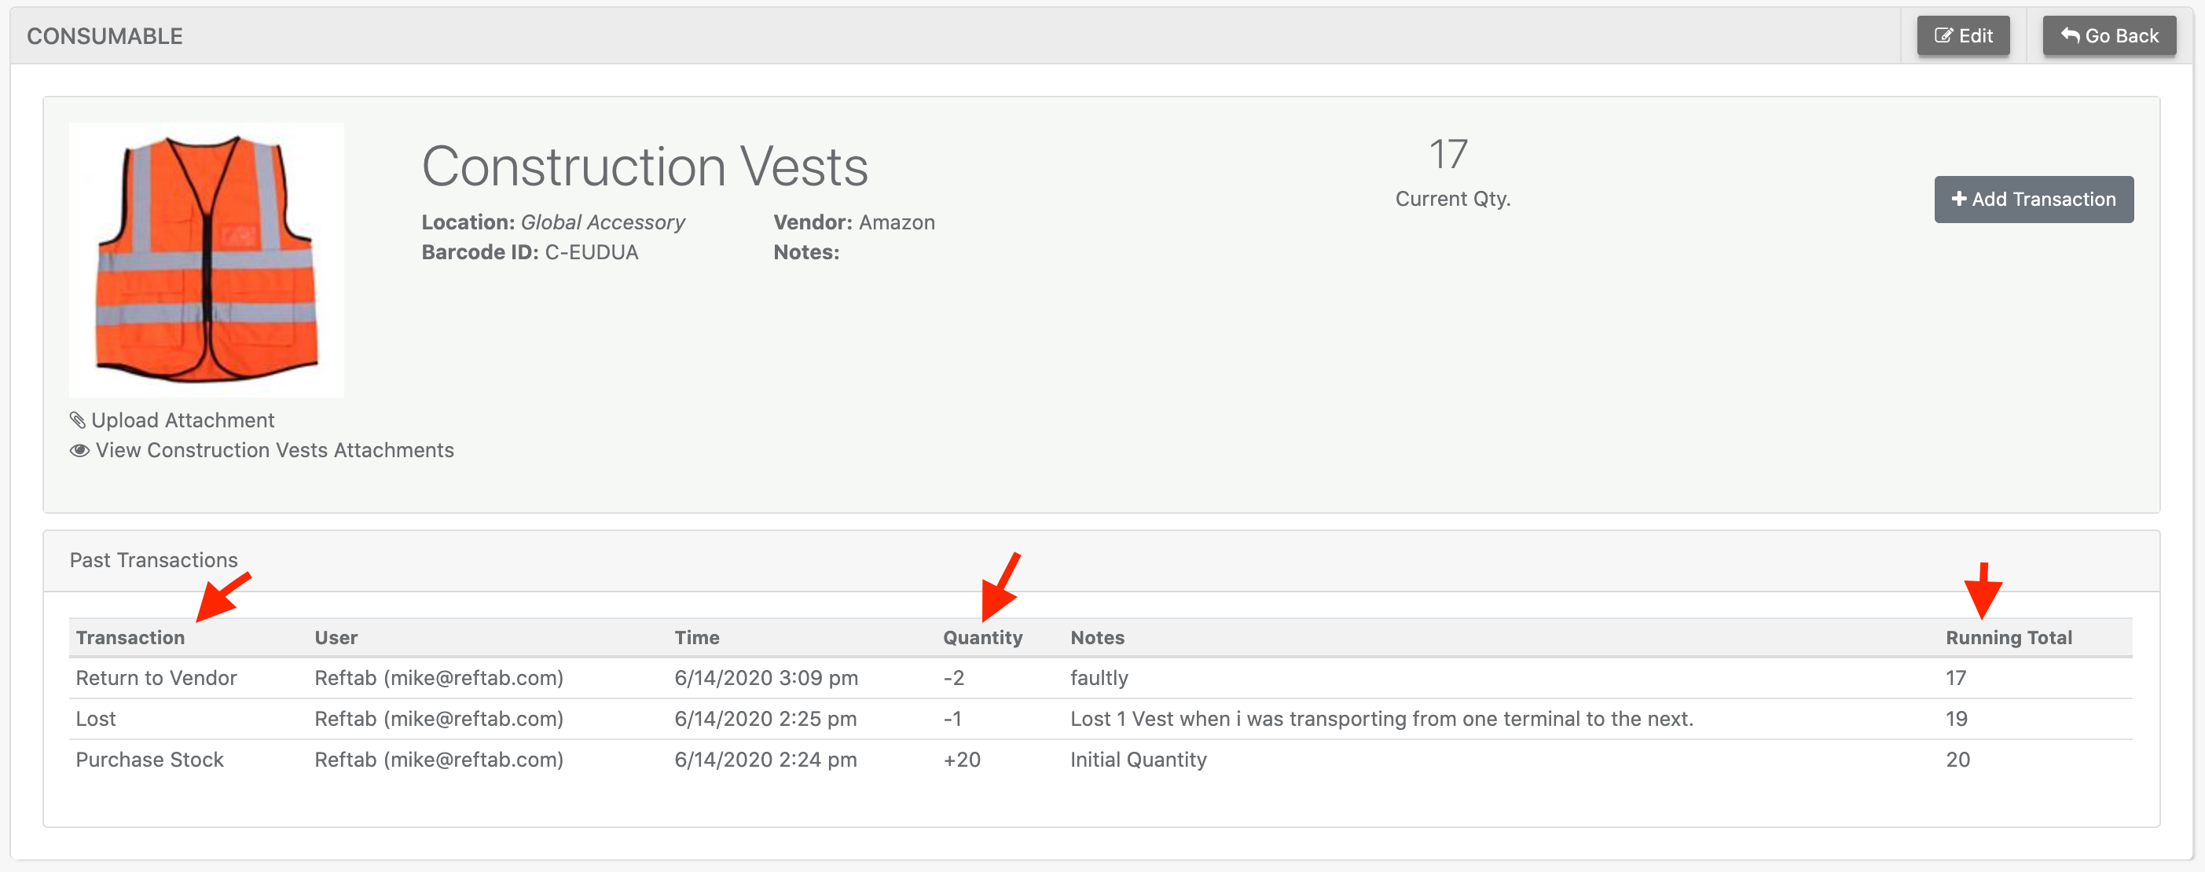
Task: Click the Construction Vests title
Action: 644,166
